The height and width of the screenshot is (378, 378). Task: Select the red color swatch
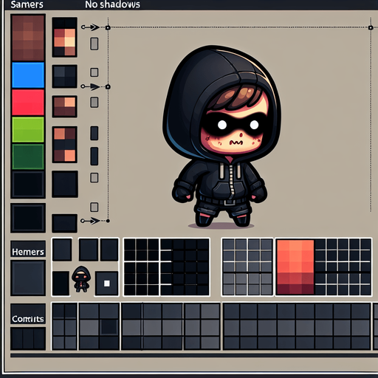click(x=28, y=103)
